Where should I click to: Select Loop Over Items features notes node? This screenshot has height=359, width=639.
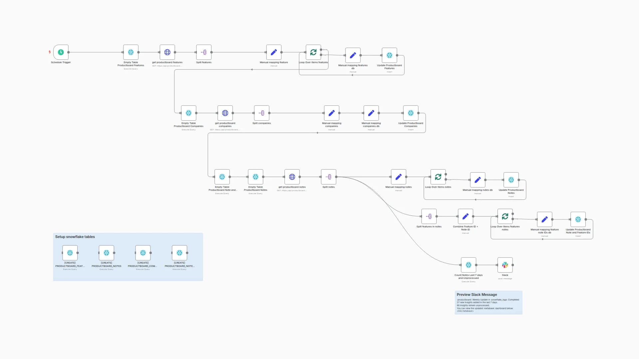(505, 216)
